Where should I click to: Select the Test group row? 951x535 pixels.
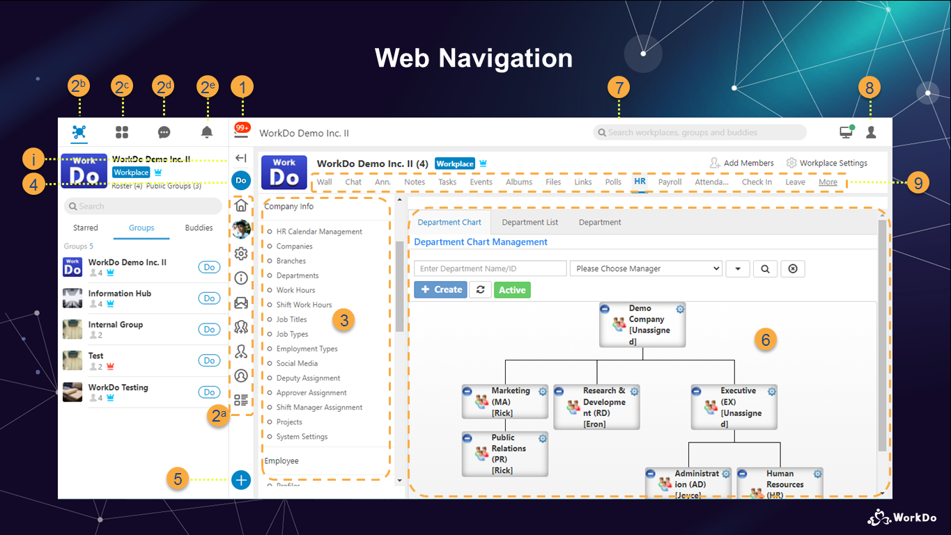coord(143,361)
